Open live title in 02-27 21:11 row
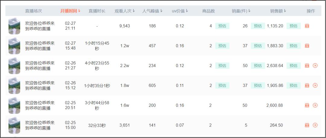The height and width of the screenshot is (138, 326). [x=40, y=26]
